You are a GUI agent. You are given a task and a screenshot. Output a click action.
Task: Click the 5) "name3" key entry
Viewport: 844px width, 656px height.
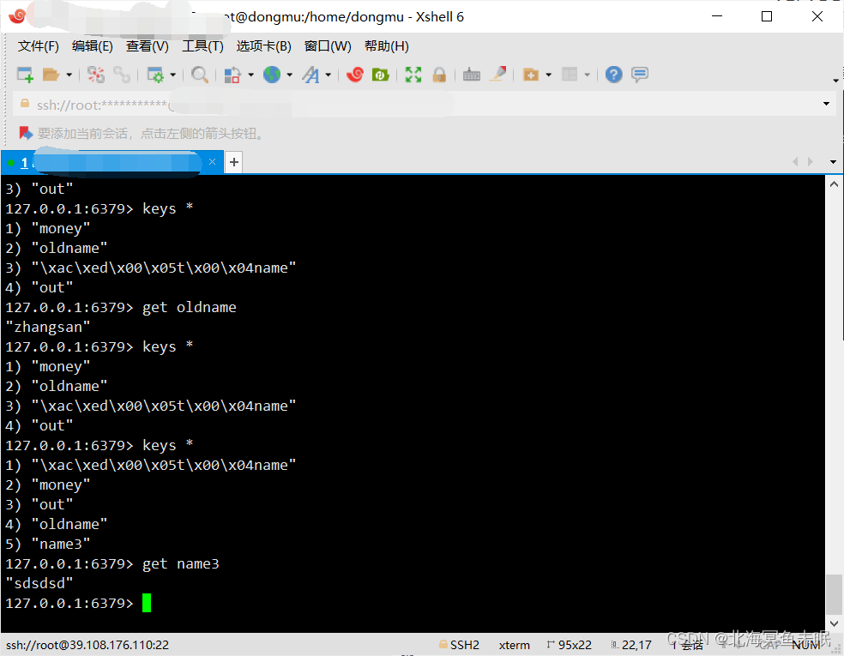coord(47,544)
